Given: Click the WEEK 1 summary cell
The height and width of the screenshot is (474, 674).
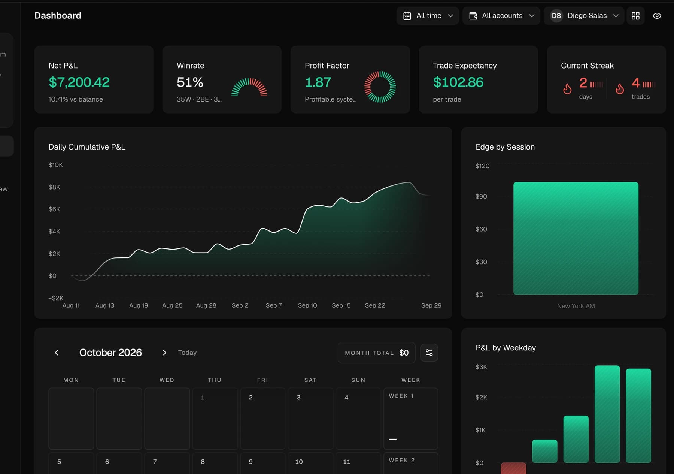Looking at the screenshot, I should (x=411, y=419).
